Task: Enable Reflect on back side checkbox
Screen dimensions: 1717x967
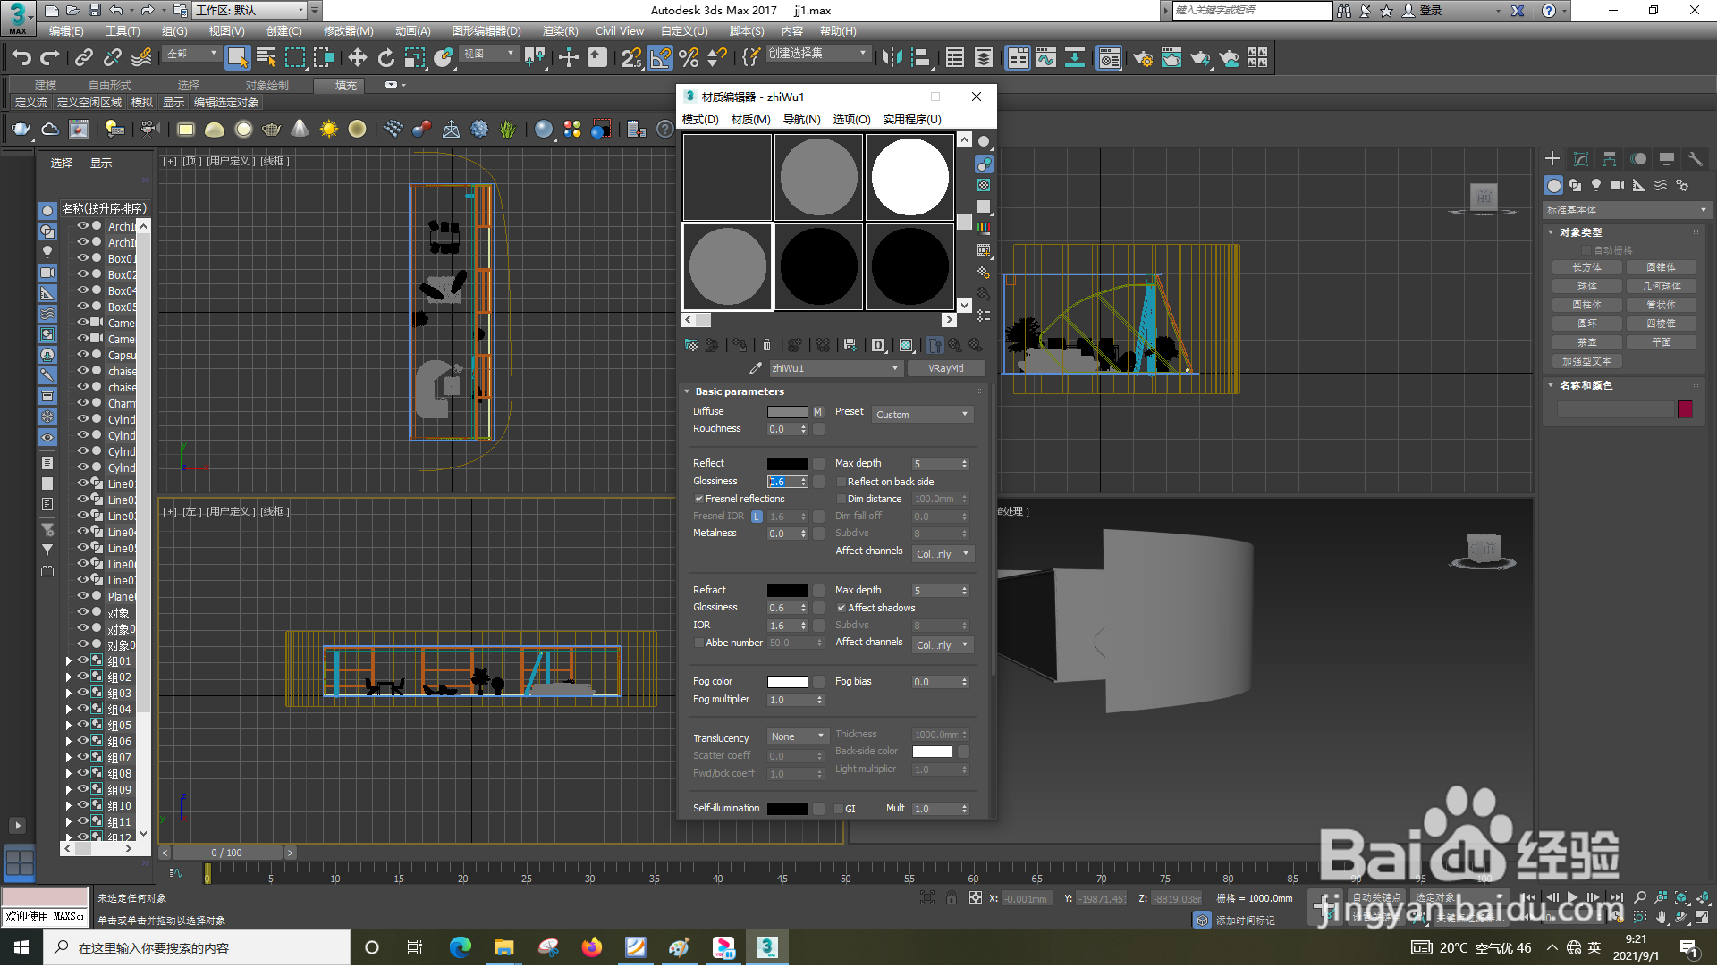Action: (x=842, y=482)
